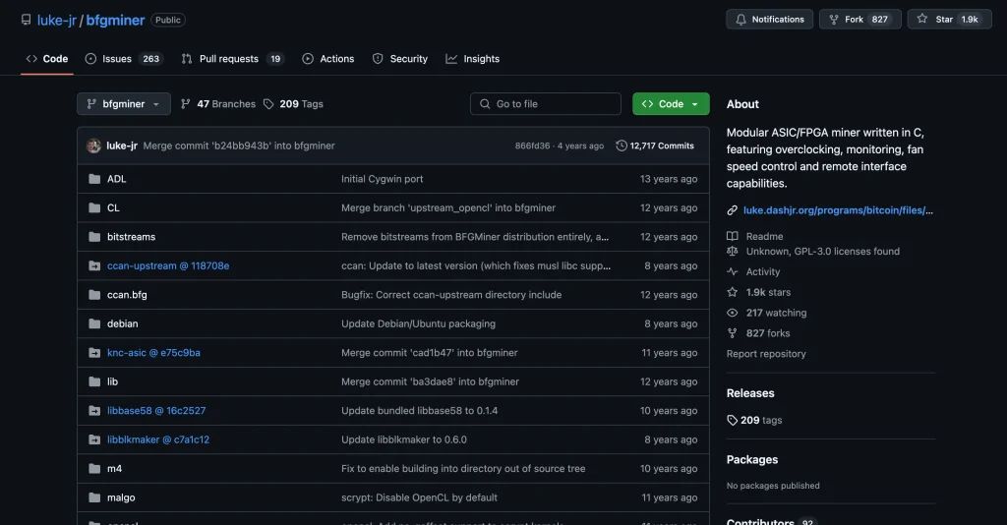
Task: Click Report repository link
Action: click(x=766, y=354)
